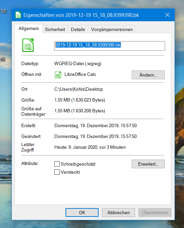The height and width of the screenshot is (228, 184).
Task: Open the Details tab
Action: pos(78,29)
